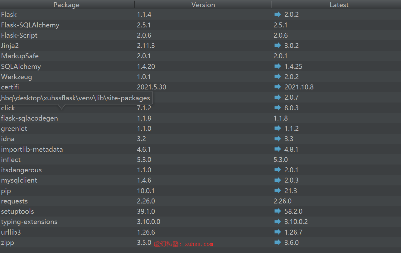Click the site-packages path tooltip
401x253 pixels.
pos(76,98)
